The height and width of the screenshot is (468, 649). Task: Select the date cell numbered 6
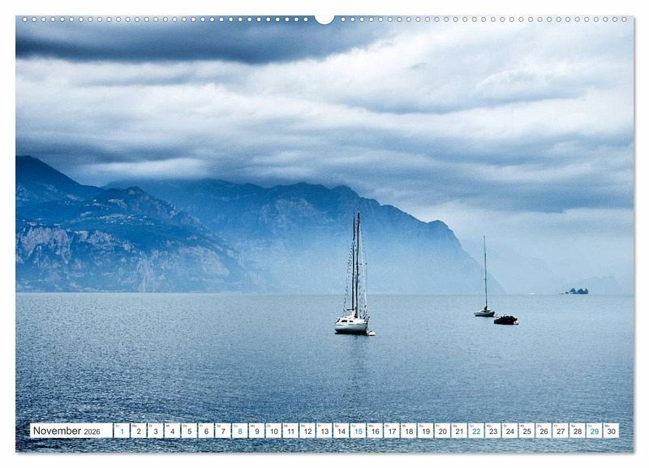pyautogui.click(x=206, y=431)
